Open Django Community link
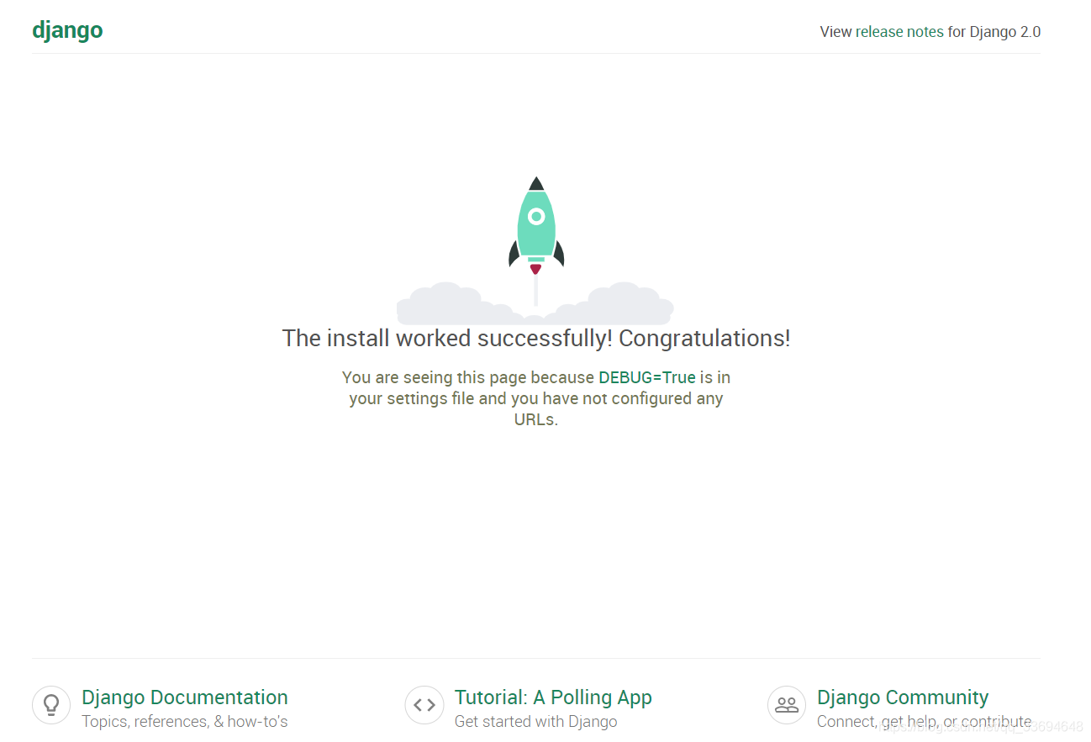This screenshot has width=1091, height=742. [903, 697]
